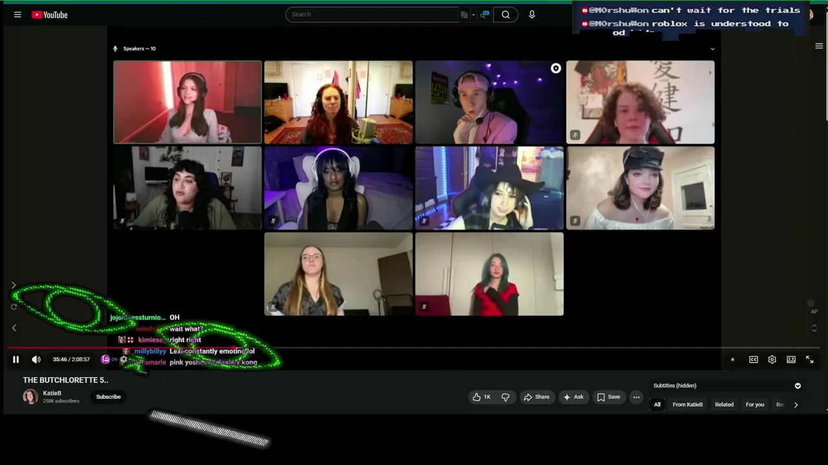Toggle closed captions with the CC button
828x465 pixels.
tap(754, 360)
